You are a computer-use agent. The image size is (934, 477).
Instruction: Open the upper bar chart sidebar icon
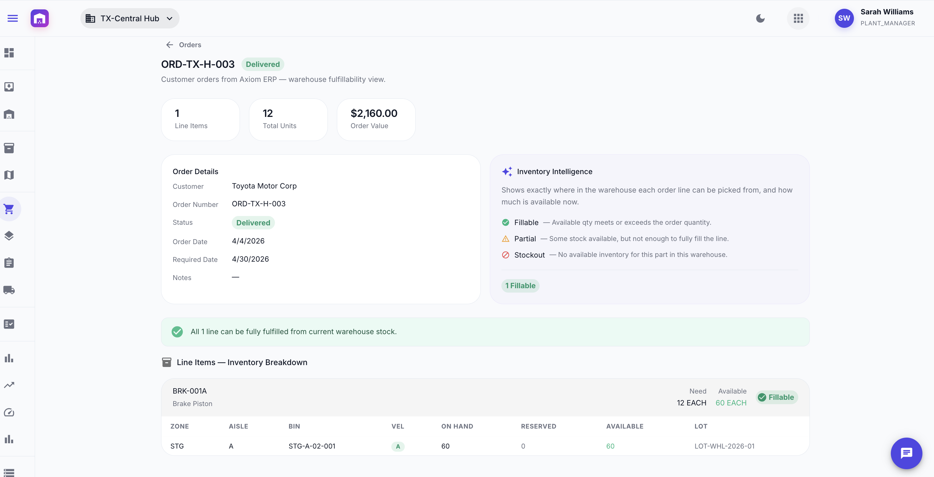click(x=9, y=358)
